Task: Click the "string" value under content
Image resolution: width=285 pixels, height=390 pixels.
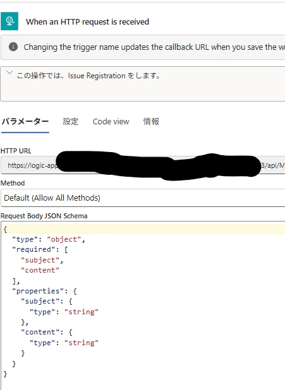Action: [x=82, y=343]
